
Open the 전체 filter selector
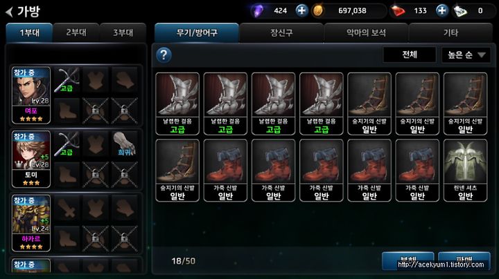410,55
